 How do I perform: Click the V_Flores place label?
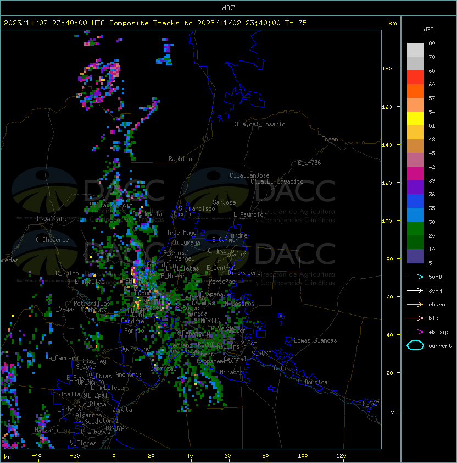pyautogui.click(x=83, y=443)
